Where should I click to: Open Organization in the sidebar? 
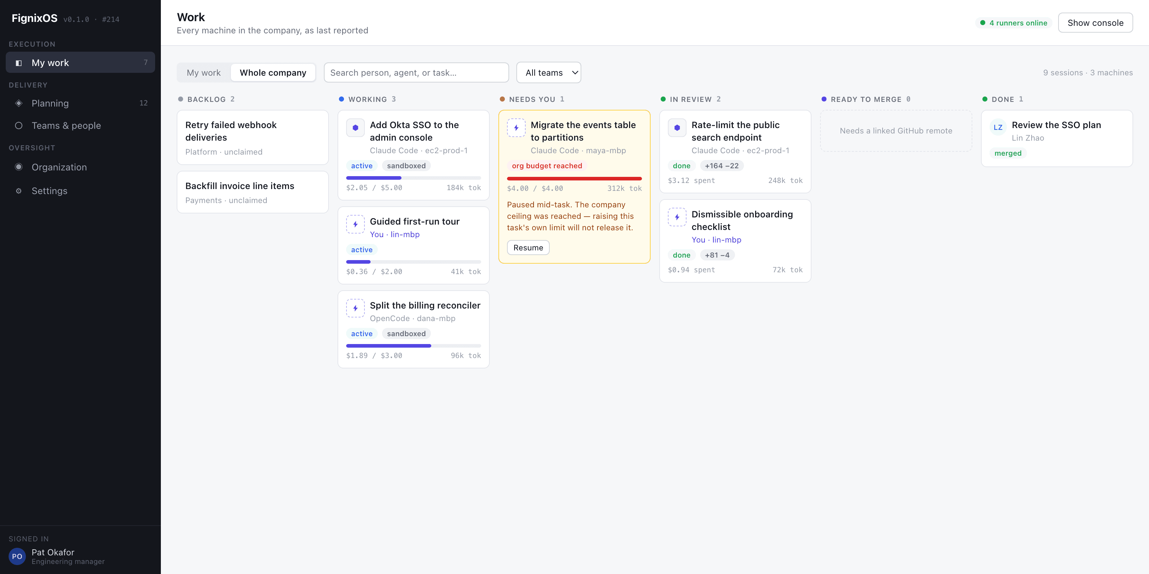tap(80, 167)
